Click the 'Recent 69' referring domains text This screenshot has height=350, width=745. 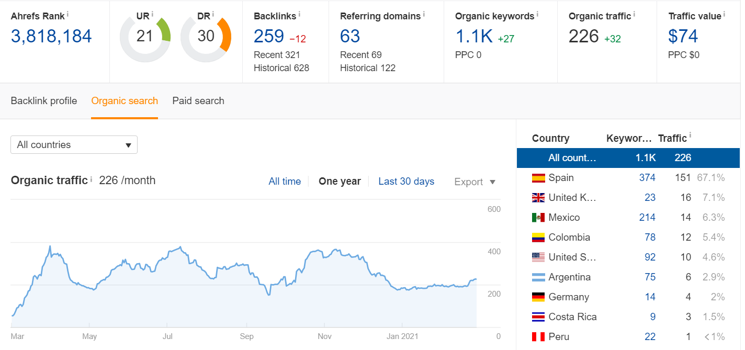click(361, 55)
